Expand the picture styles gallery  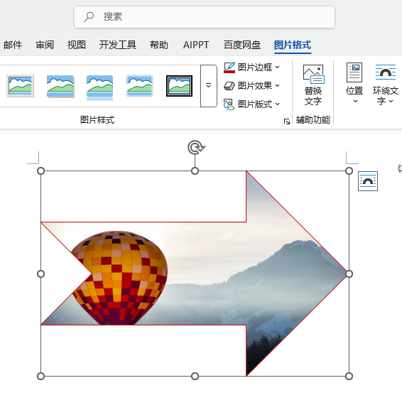pos(208,86)
